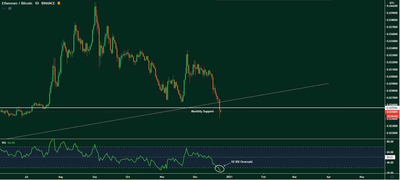Select the Vol indicator label
This screenshot has height=180, width=400.
tap(4, 8)
